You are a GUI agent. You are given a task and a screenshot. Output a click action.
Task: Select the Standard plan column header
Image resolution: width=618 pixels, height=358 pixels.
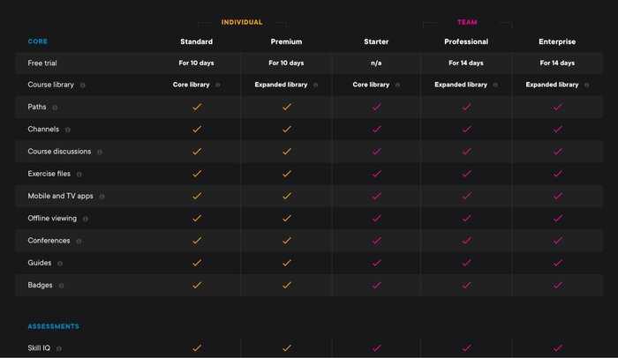point(196,41)
